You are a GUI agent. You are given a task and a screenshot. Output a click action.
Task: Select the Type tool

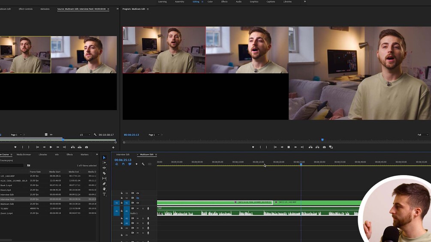[x=104, y=194]
